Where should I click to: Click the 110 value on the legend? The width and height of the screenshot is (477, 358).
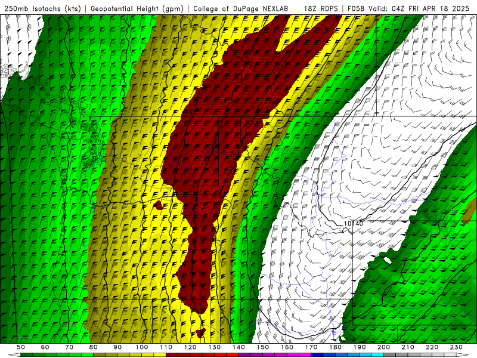pyautogui.click(x=166, y=347)
